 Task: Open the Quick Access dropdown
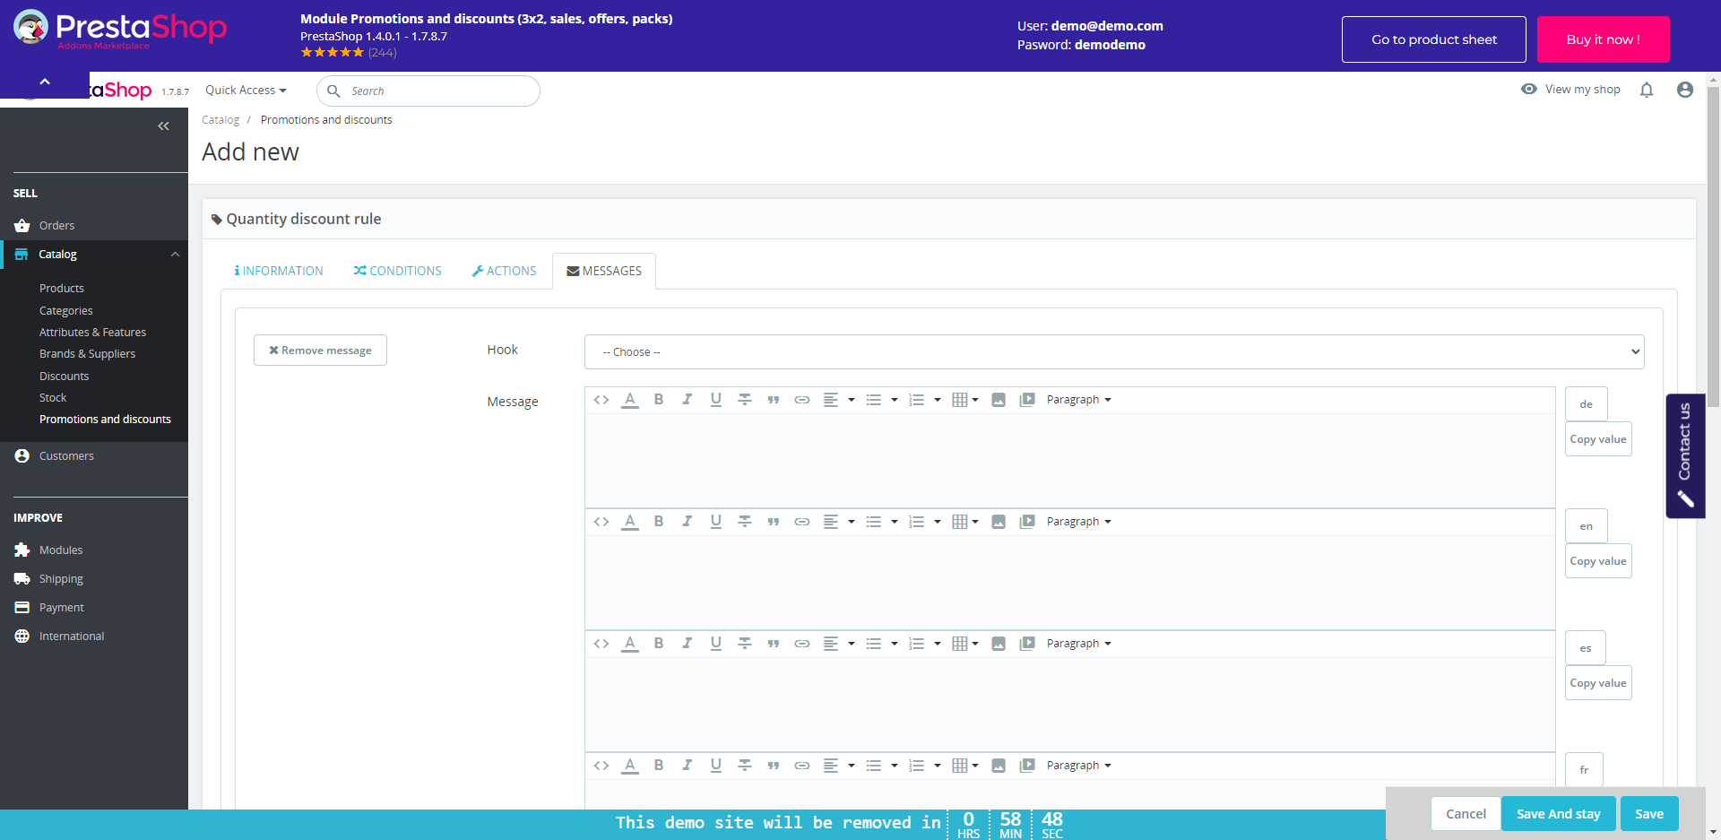[x=246, y=91]
